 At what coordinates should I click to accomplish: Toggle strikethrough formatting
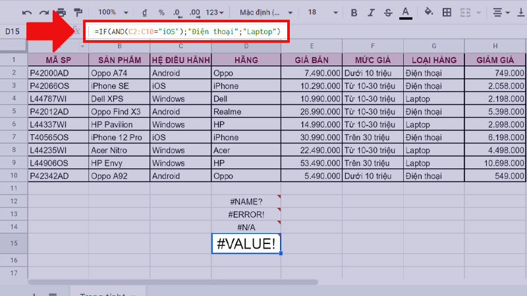388,12
